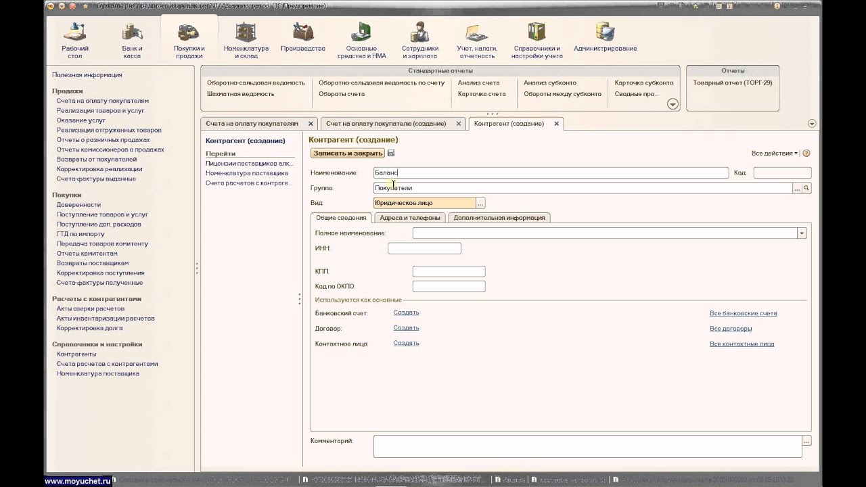Click into the ИНН input field
Screen dimensions: 866x487
pos(424,249)
